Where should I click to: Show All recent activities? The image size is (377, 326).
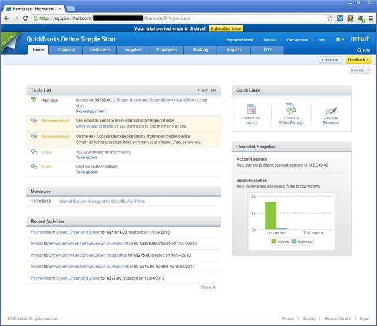pyautogui.click(x=209, y=287)
